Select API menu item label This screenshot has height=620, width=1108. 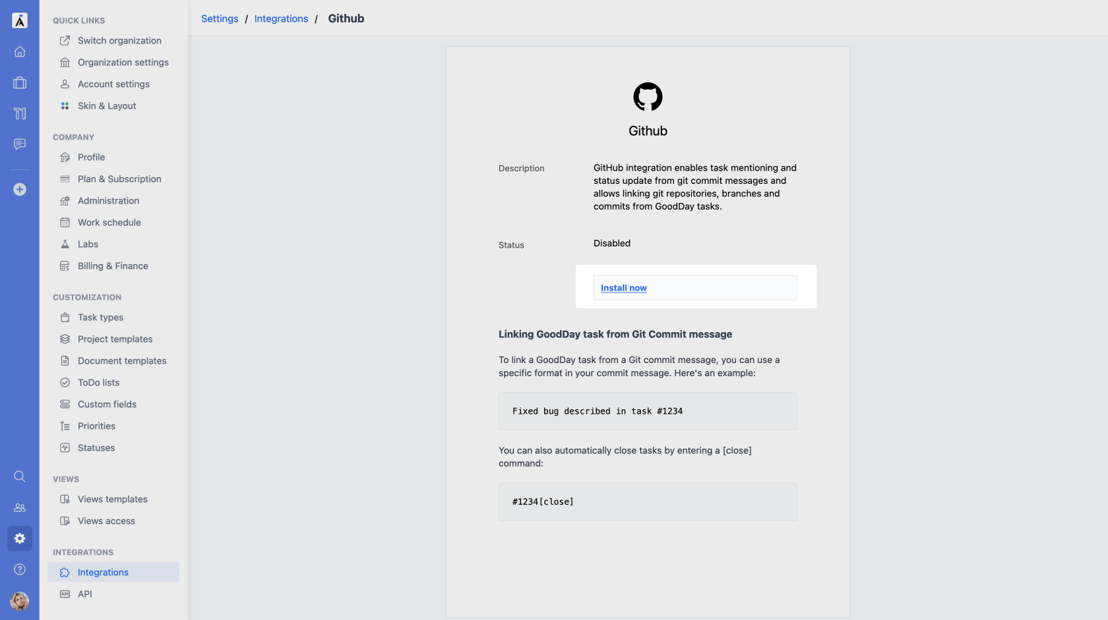click(85, 594)
